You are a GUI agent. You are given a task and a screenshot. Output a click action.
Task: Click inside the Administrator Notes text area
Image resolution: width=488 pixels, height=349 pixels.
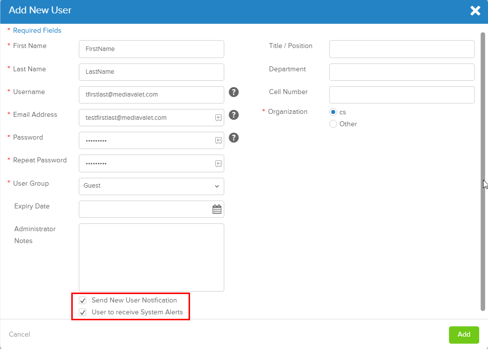coord(151,256)
